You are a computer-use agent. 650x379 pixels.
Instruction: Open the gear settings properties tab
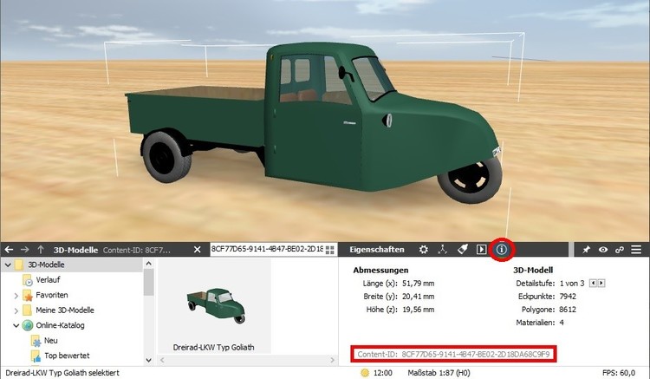click(x=423, y=249)
